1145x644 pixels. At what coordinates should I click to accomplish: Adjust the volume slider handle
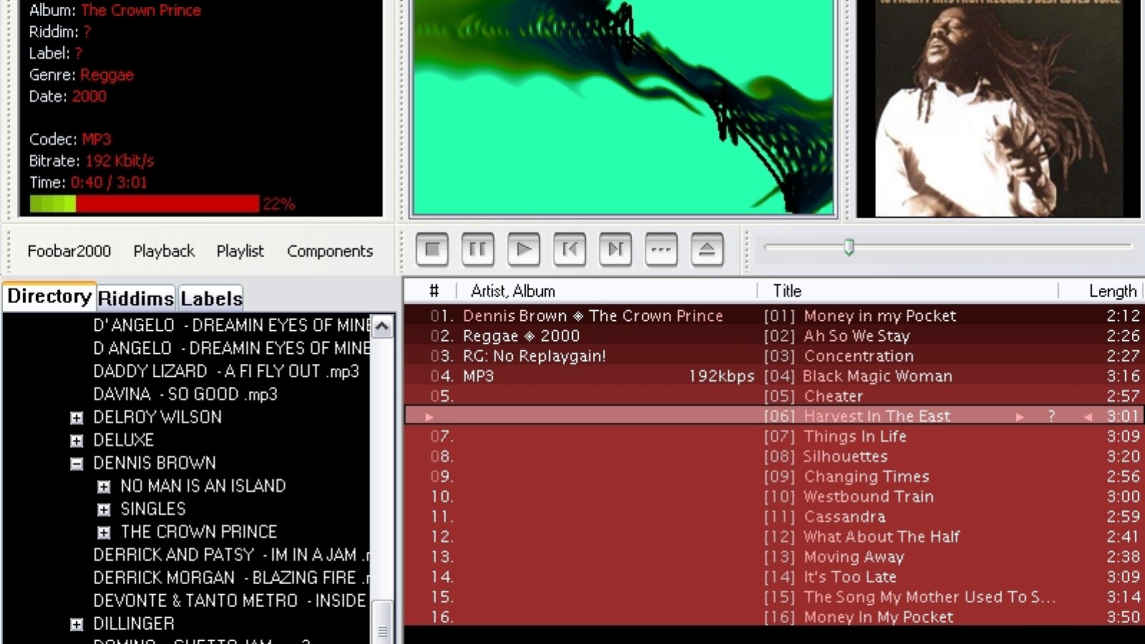849,248
